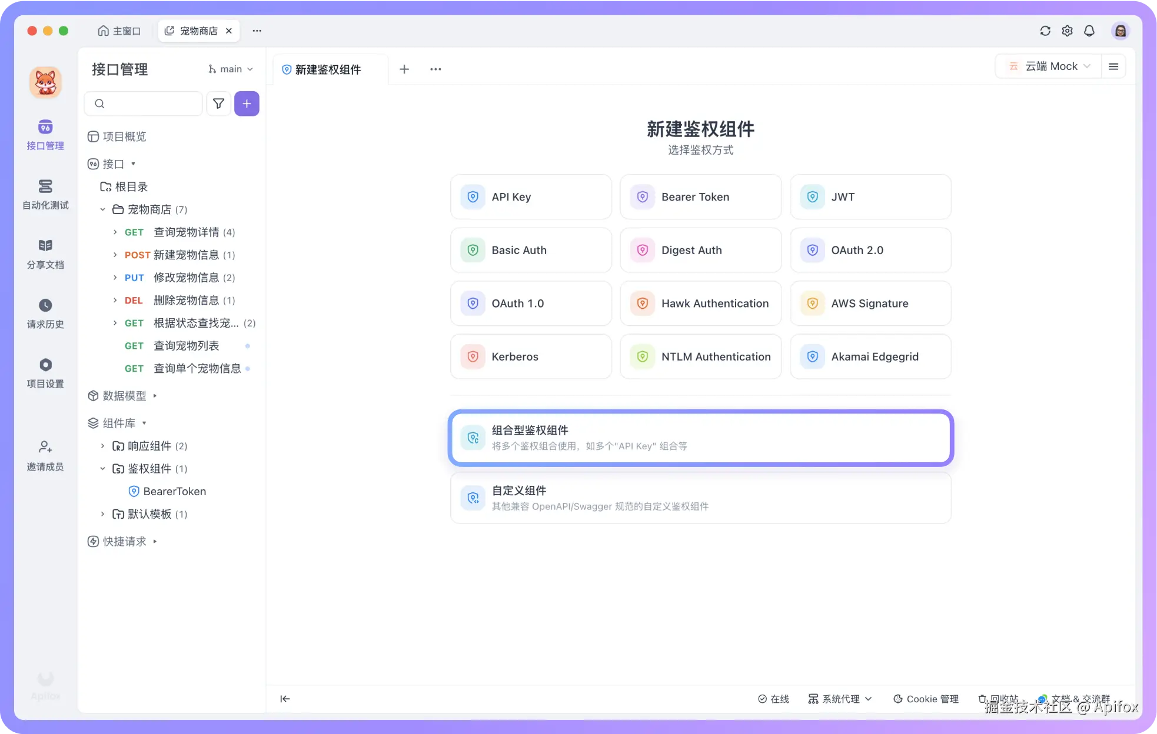This screenshot has width=1157, height=734.
Task: Click the 邀请成员 sidebar icon
Action: coord(45,456)
